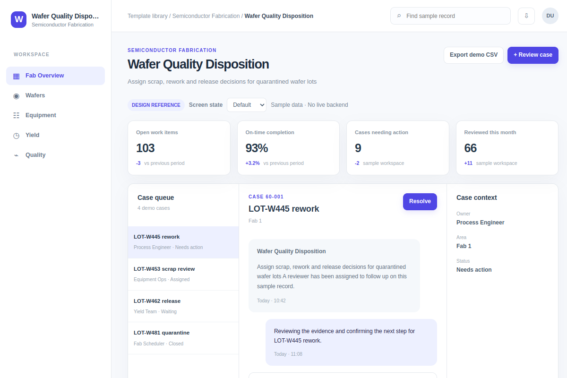567x378 pixels.
Task: Resolve the LOT-W445 rework case
Action: pyautogui.click(x=420, y=201)
